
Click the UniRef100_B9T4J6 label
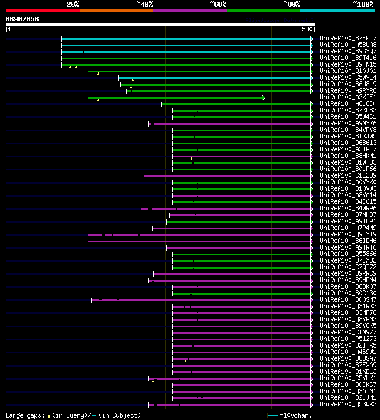click(x=348, y=58)
